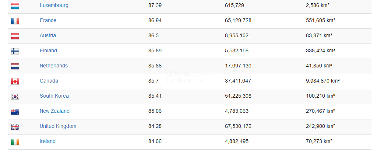Open the United Kingdom link
This screenshot has height=150, width=384.
coord(58,126)
